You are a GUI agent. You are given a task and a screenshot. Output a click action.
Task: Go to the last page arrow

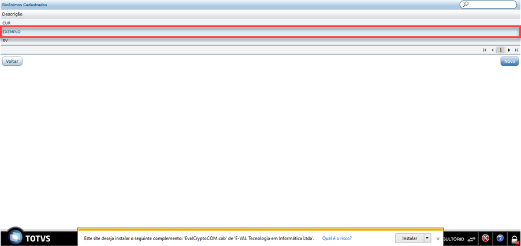click(516, 50)
